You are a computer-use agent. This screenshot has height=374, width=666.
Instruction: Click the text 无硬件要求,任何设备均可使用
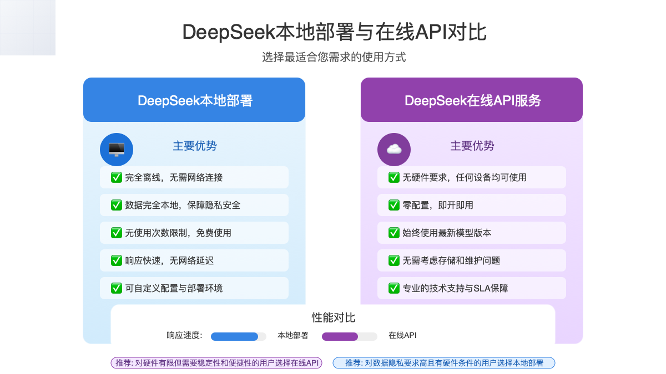465,177
